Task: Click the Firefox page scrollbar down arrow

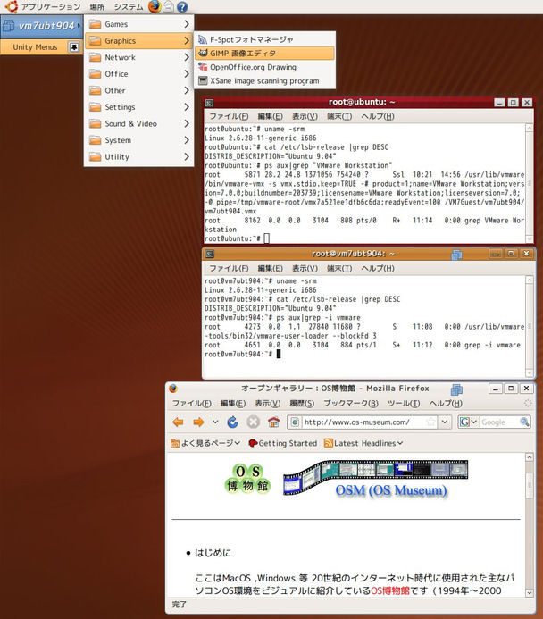Action: [x=530, y=593]
